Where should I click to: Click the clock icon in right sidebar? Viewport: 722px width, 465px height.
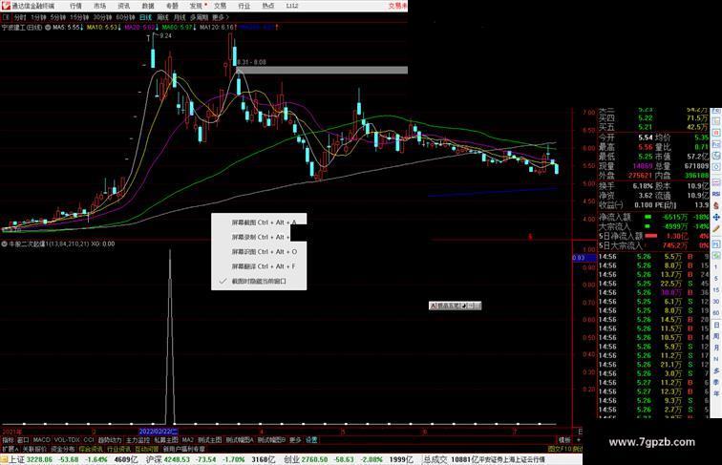[x=716, y=167]
